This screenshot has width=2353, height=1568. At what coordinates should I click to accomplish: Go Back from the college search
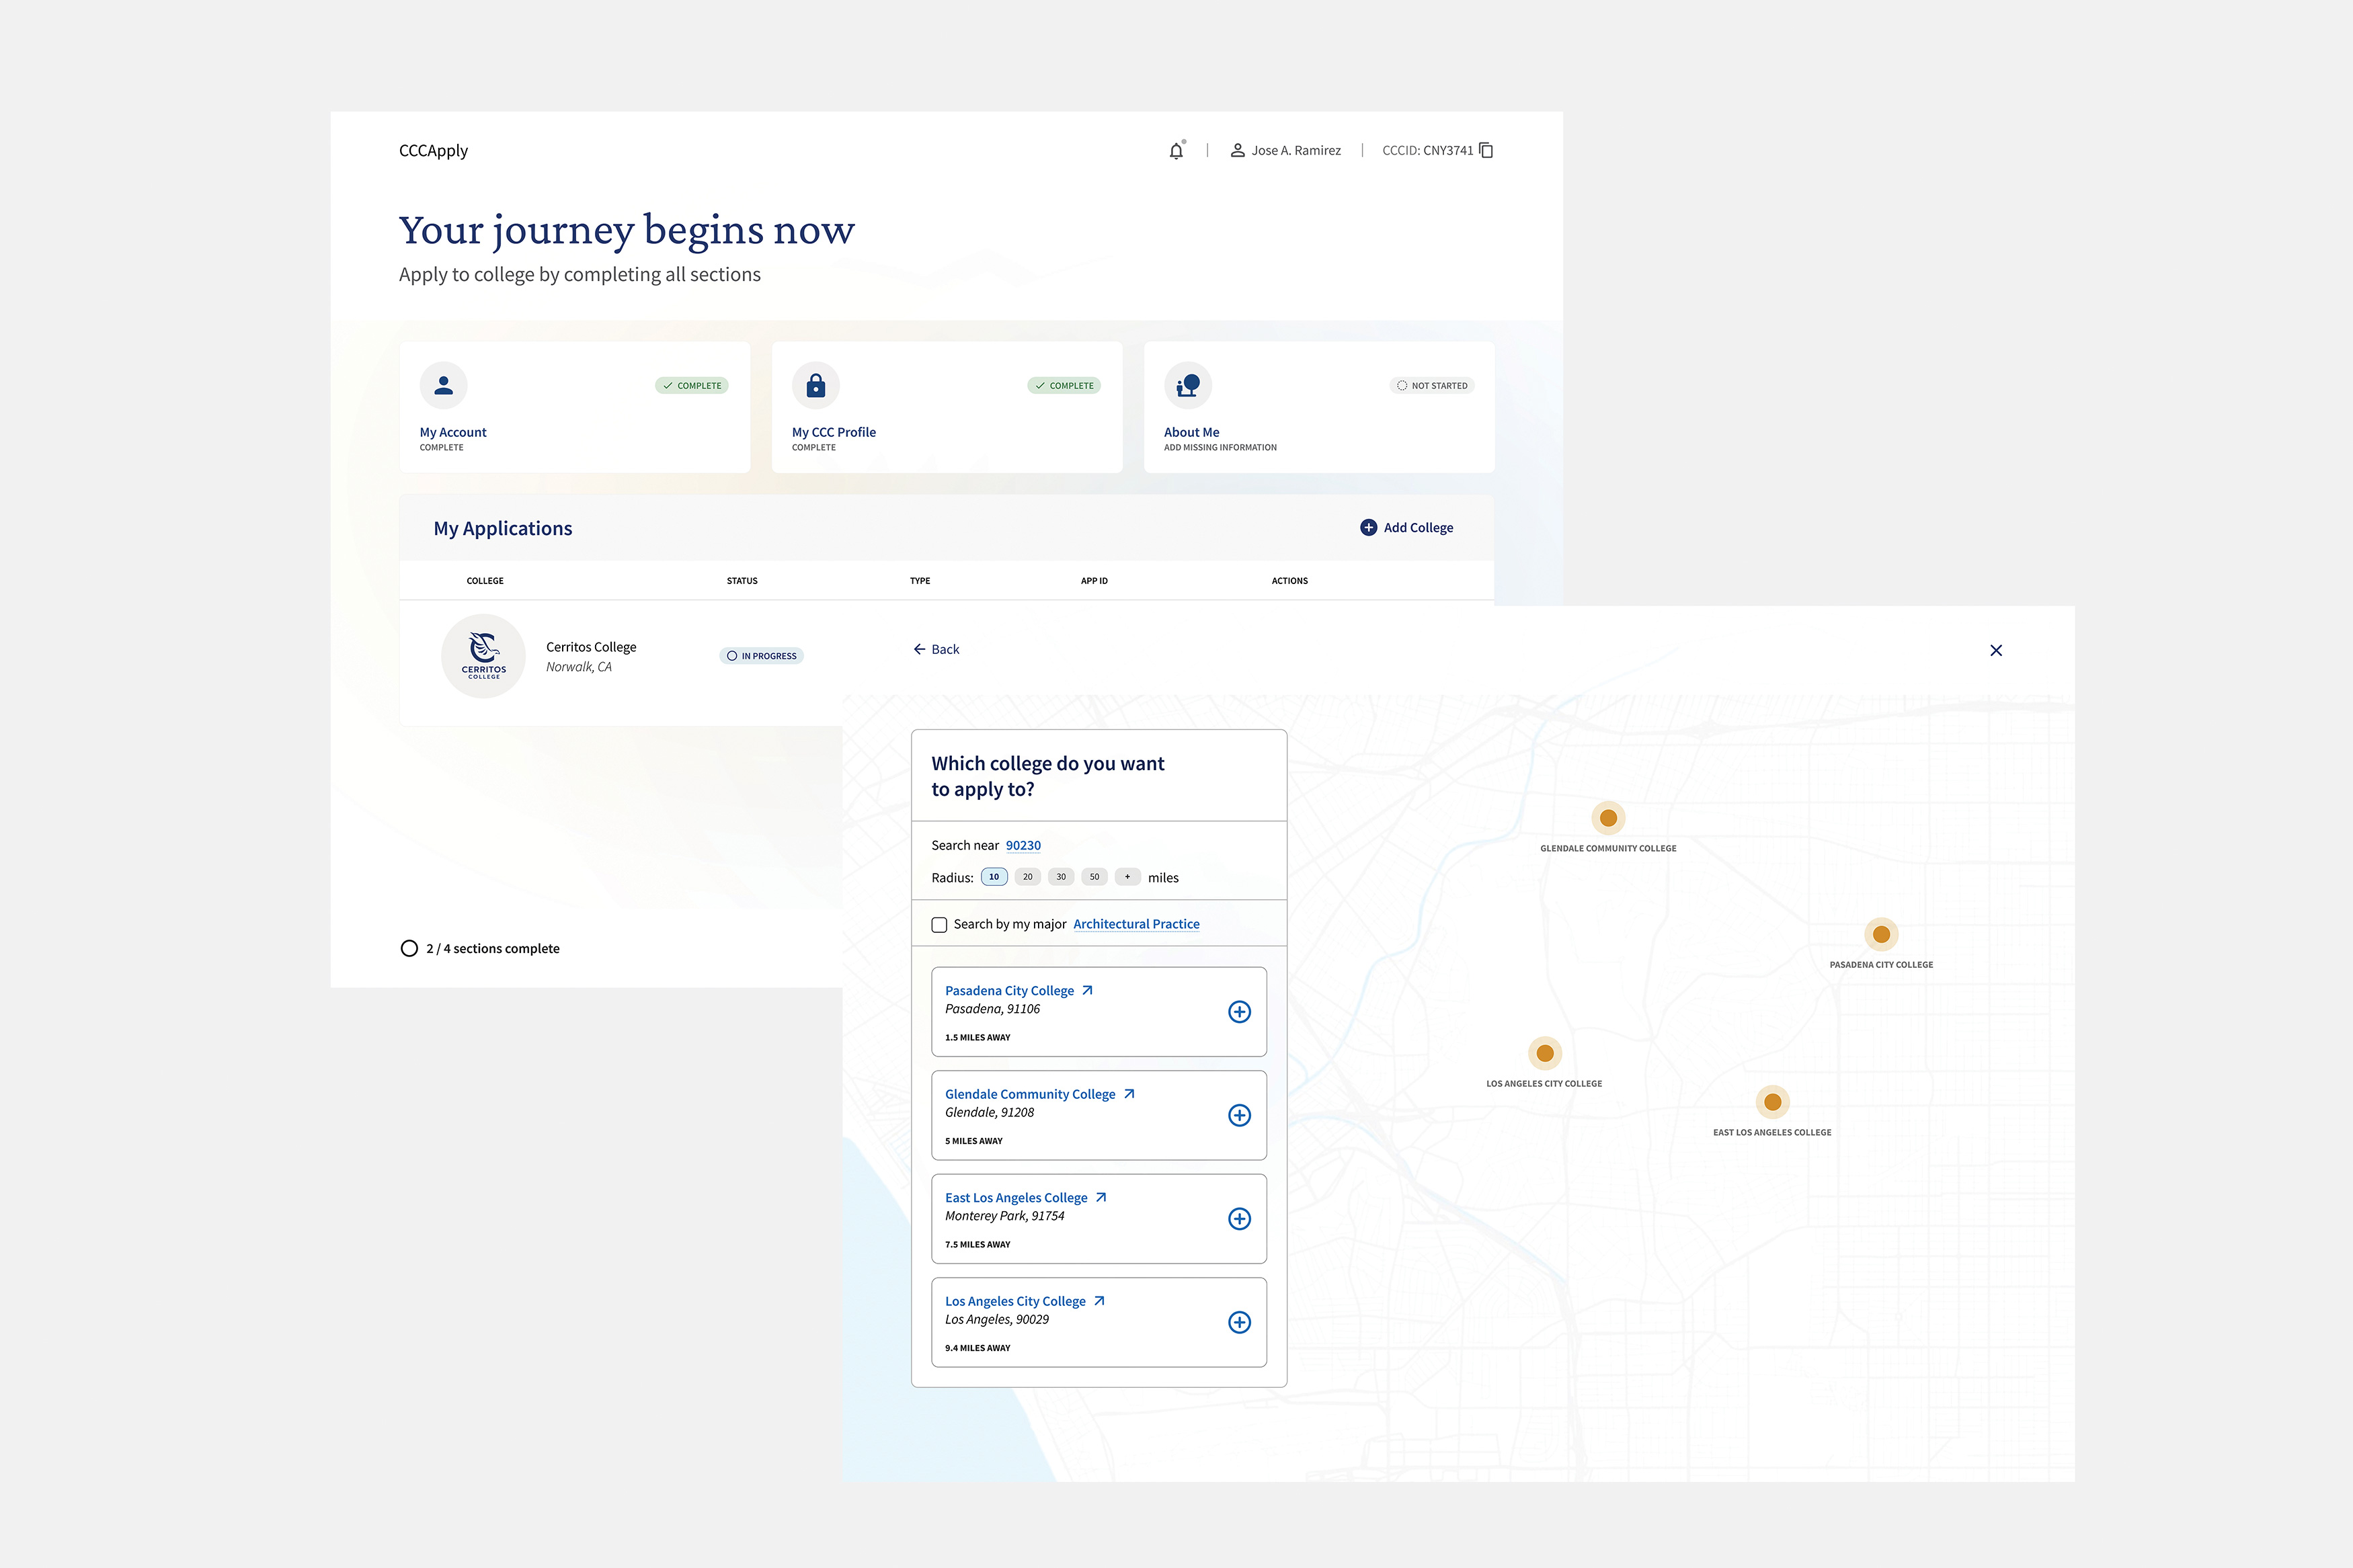[936, 650]
